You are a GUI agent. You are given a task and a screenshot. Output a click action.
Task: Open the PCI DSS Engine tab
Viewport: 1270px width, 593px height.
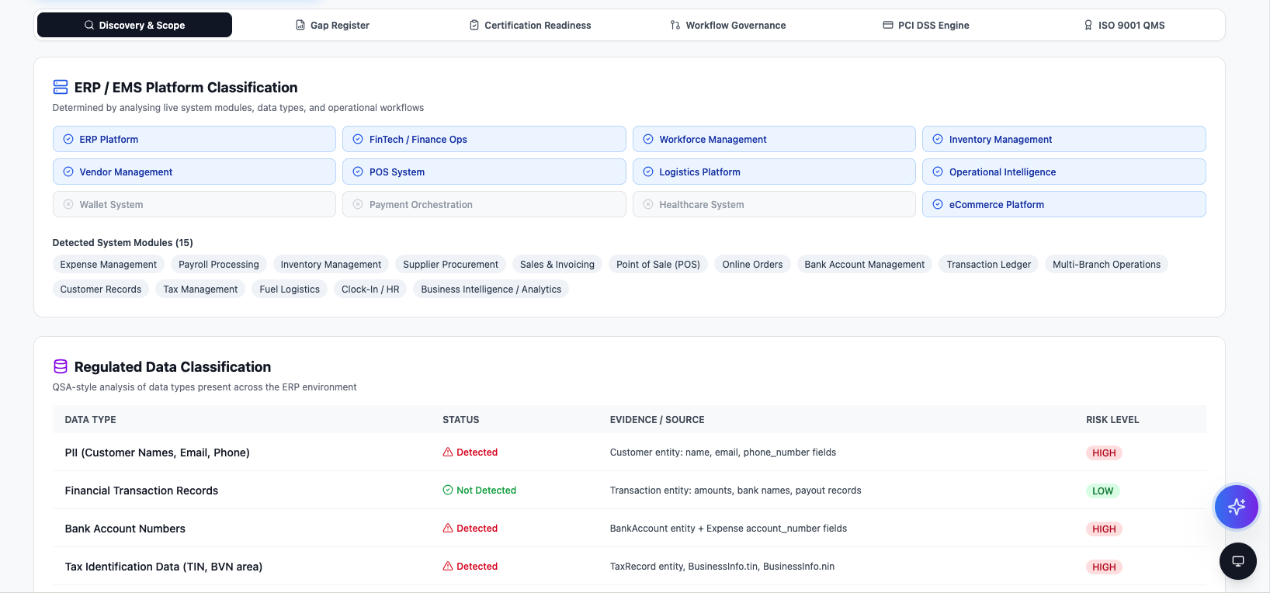926,25
